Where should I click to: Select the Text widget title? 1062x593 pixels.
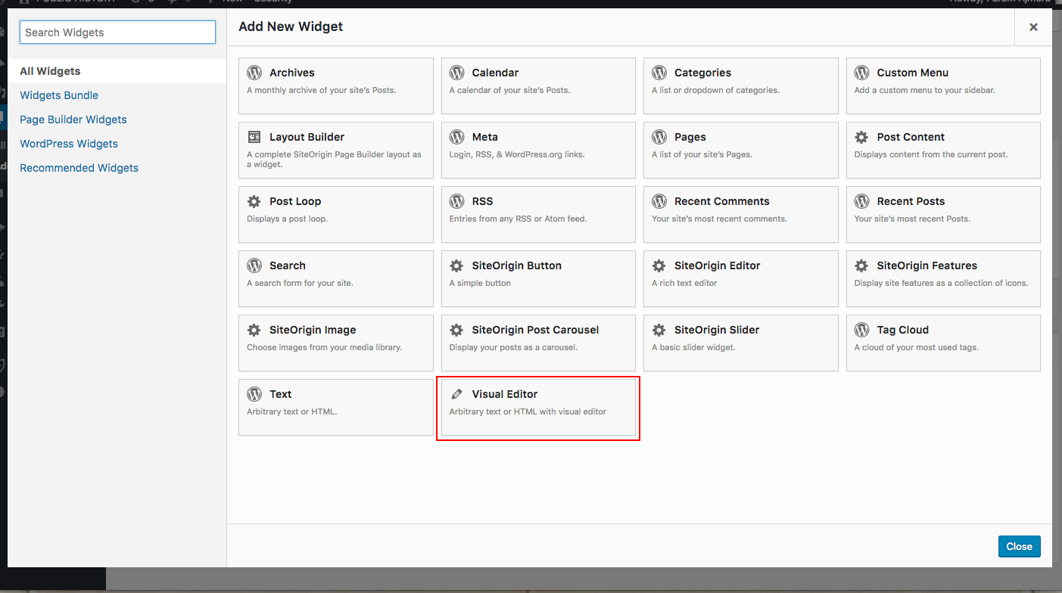(x=281, y=394)
